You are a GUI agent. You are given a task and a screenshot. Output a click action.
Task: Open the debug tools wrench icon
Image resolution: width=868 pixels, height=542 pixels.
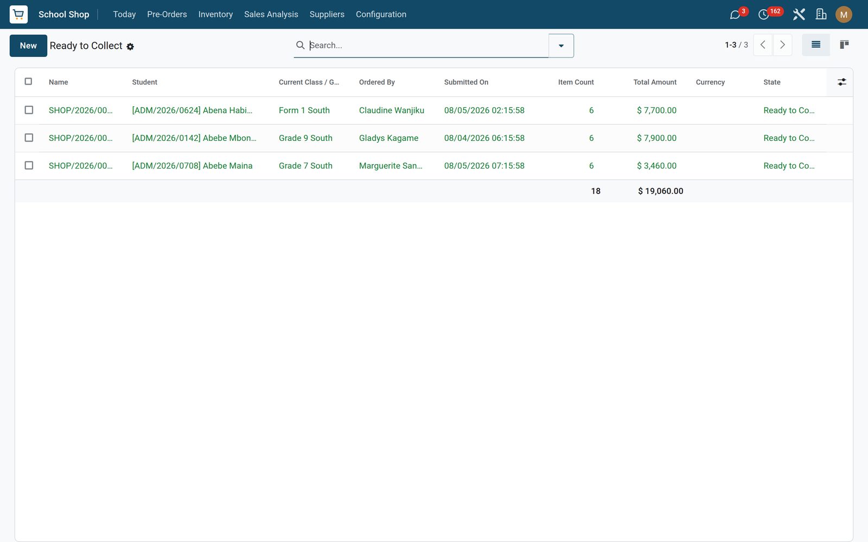point(799,15)
